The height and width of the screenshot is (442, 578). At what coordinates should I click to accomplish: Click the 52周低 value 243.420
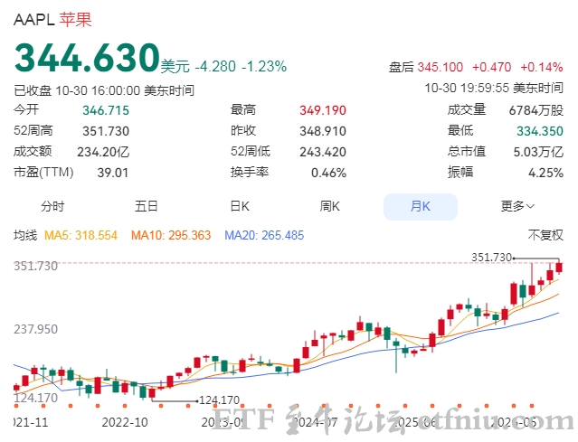coord(323,152)
